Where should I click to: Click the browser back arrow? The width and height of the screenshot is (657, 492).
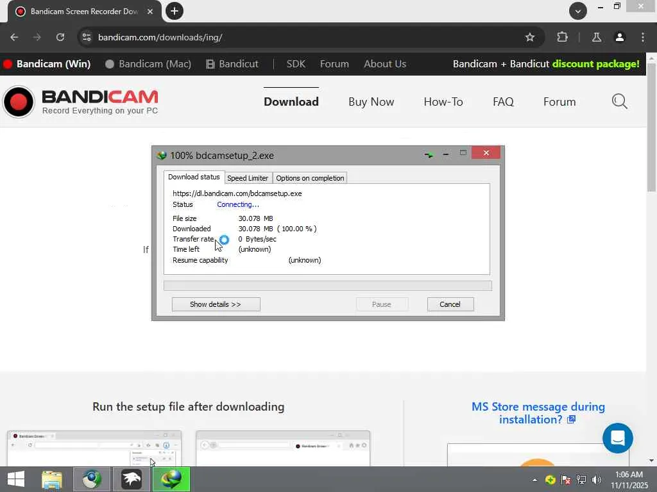tap(14, 37)
